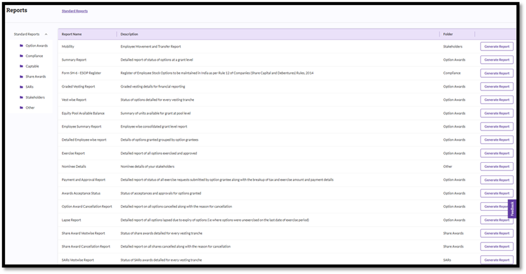Sort by the Description column header
This screenshot has height=274, width=526.
pos(129,34)
